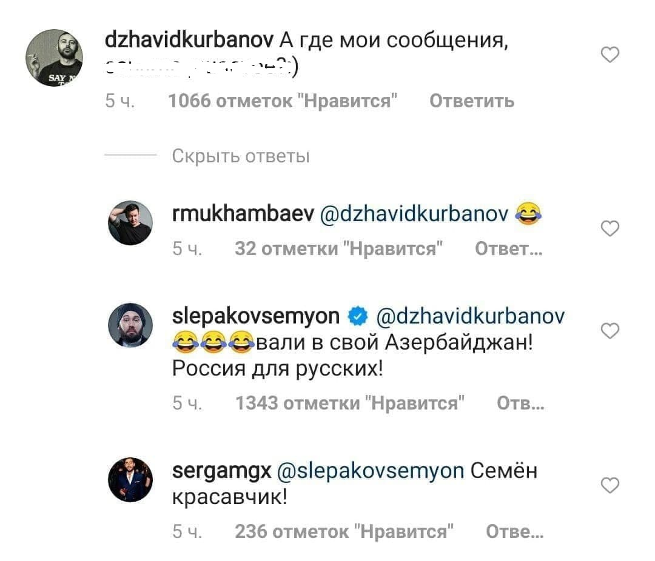655x561 pixels.
Task: Like rmukhambaev's reply with heart icon
Action: (x=610, y=228)
